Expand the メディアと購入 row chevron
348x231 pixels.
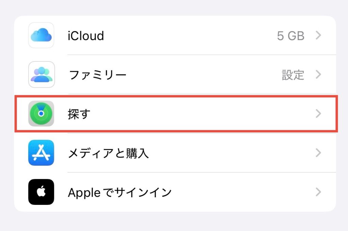coord(318,153)
